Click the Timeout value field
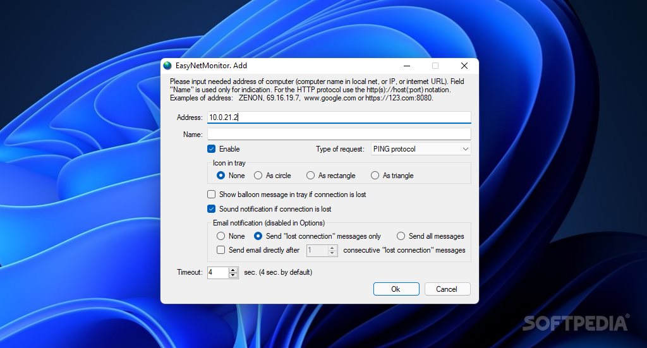The width and height of the screenshot is (647, 348). point(218,272)
